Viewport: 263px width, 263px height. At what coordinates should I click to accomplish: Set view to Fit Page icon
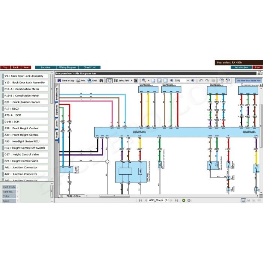click(159, 80)
